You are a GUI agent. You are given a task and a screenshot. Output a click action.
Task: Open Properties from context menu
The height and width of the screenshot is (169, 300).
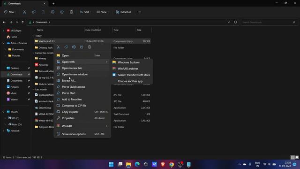tap(82, 118)
